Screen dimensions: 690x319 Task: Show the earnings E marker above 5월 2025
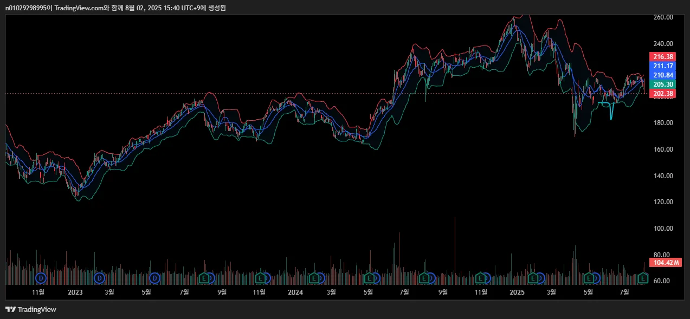coord(589,278)
